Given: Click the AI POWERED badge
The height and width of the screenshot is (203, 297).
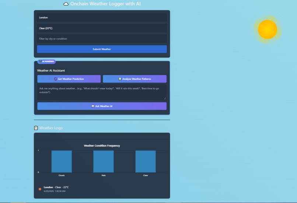Looking at the screenshot, I should tap(46, 62).
